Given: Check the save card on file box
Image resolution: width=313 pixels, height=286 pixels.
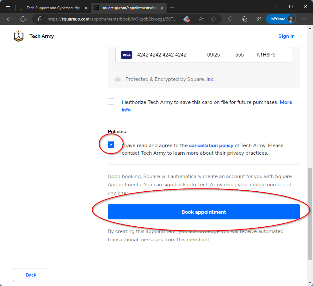Looking at the screenshot, I should point(111,101).
